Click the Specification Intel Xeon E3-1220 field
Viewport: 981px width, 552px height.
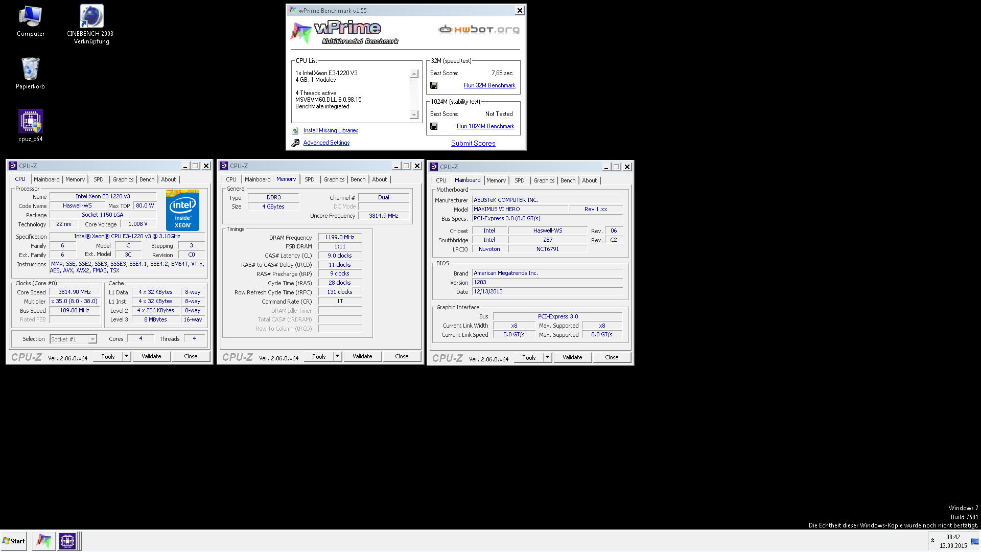[x=127, y=236]
